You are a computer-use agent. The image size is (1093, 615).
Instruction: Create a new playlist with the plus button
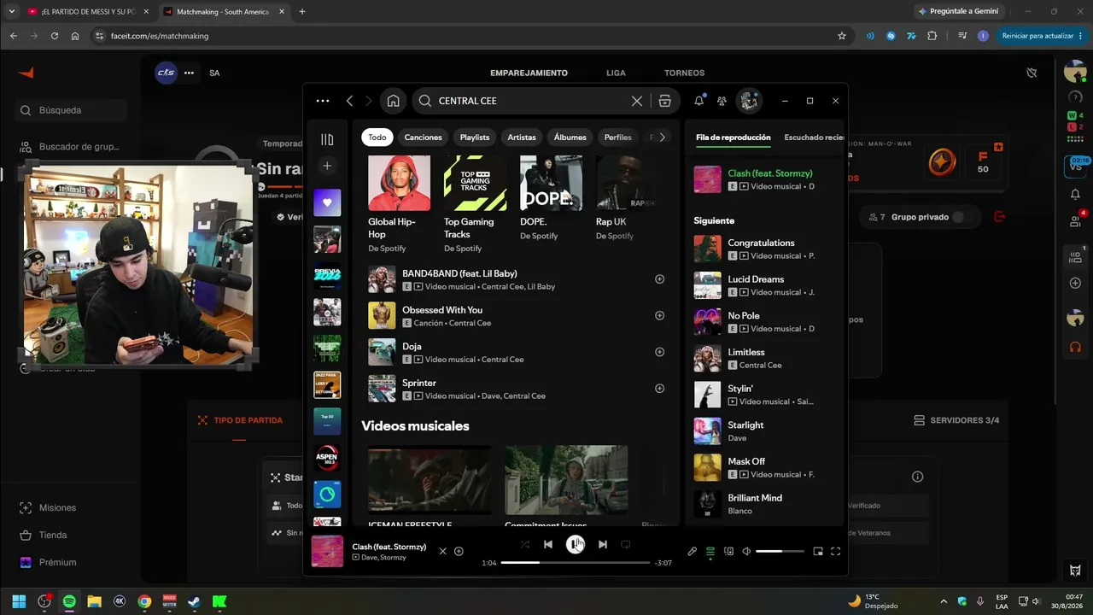click(327, 166)
